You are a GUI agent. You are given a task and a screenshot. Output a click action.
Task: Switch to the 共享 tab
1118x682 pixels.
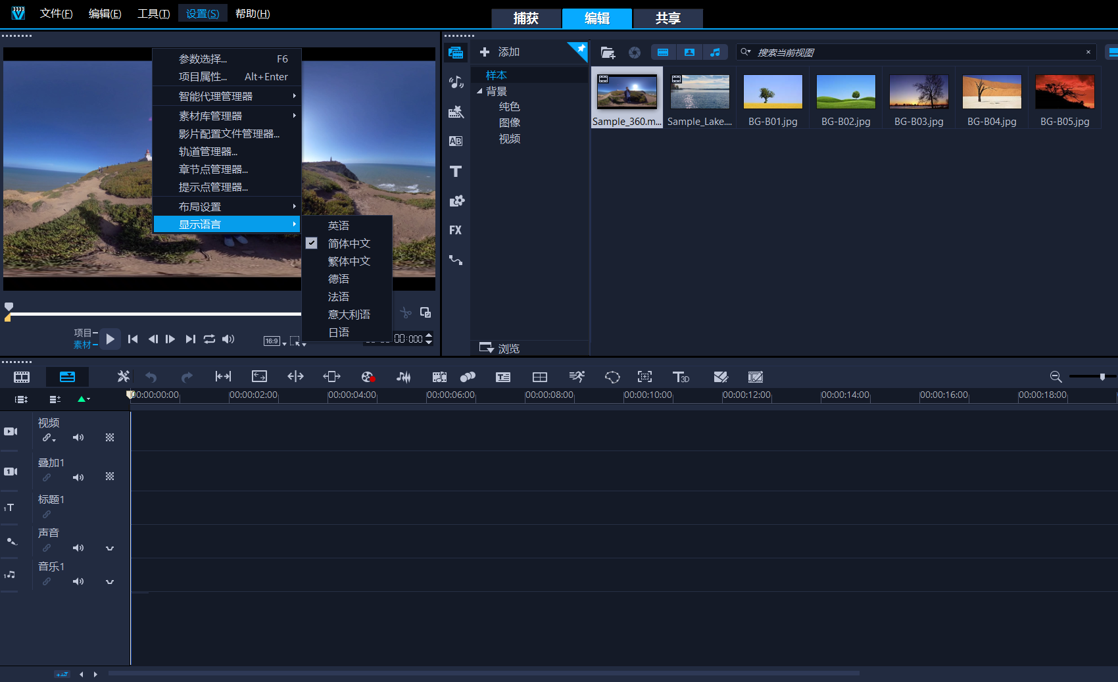coord(668,18)
